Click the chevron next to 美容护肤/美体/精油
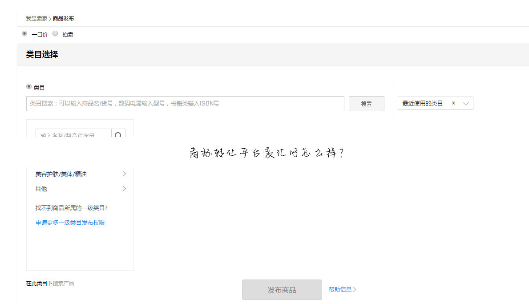 tap(124, 174)
